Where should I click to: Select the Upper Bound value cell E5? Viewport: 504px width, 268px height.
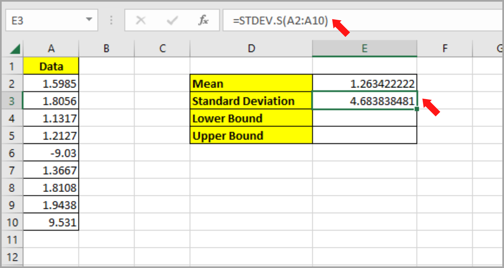point(365,136)
